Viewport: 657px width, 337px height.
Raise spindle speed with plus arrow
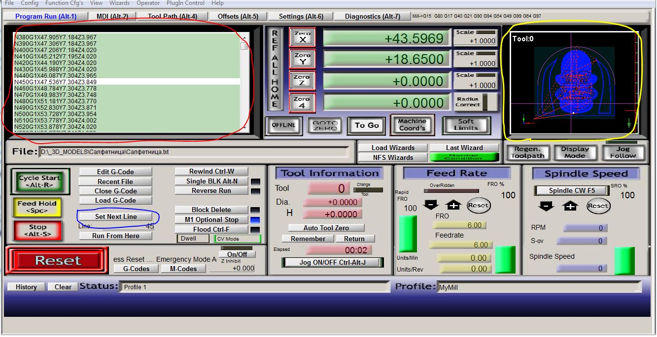(x=570, y=206)
